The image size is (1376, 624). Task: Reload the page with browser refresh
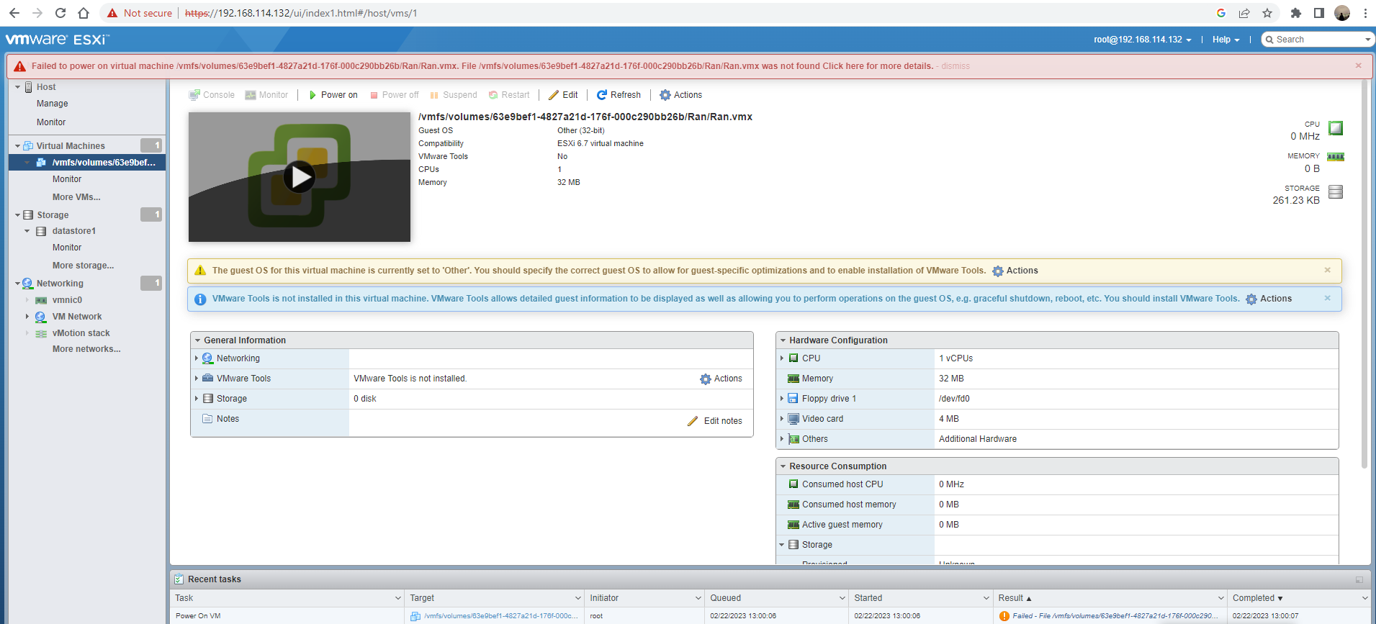pyautogui.click(x=60, y=13)
